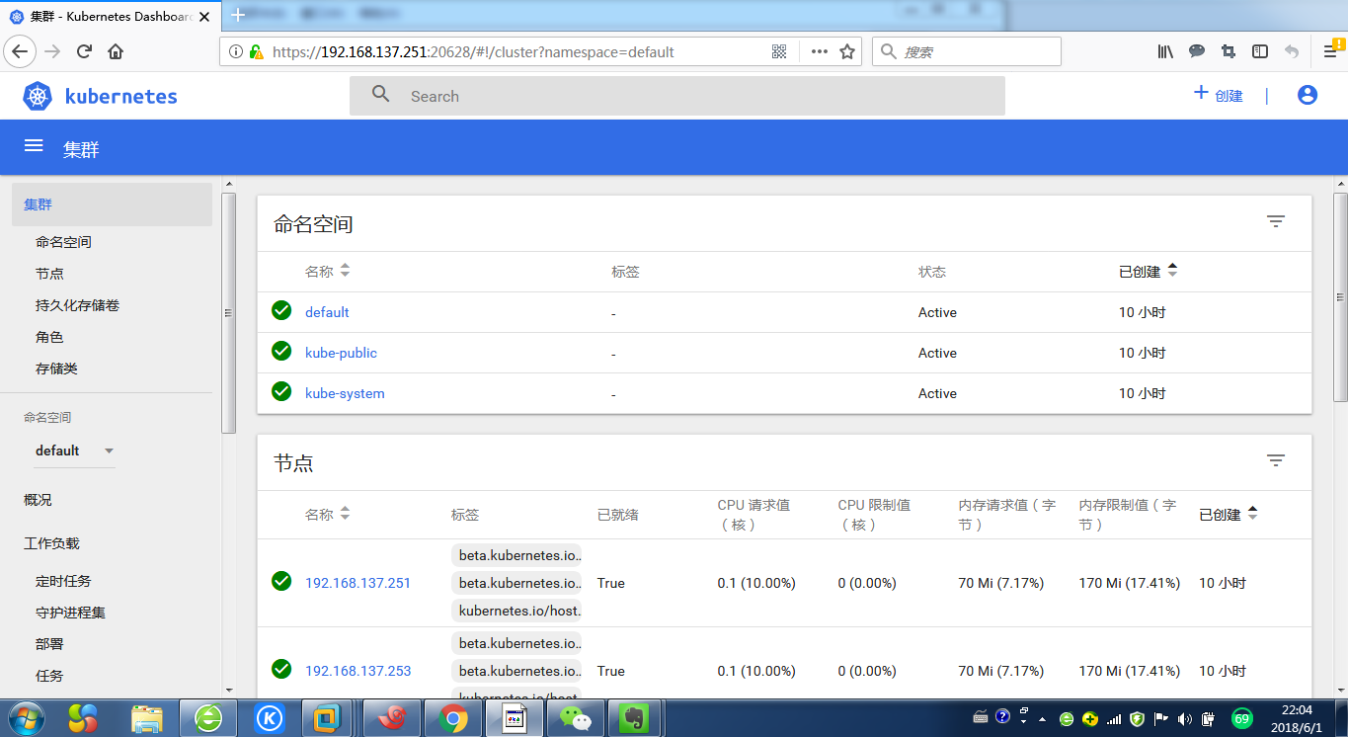The width and height of the screenshot is (1348, 737).
Task: Sort namespaces by 名称 column
Action: point(328,272)
